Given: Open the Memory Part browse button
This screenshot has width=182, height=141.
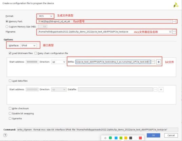Looking at the screenshot, I should (x=174, y=21).
